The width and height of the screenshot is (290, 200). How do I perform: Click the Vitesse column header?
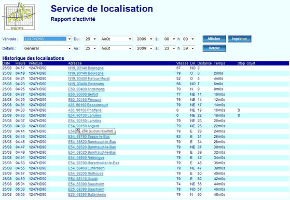pyautogui.click(x=182, y=63)
